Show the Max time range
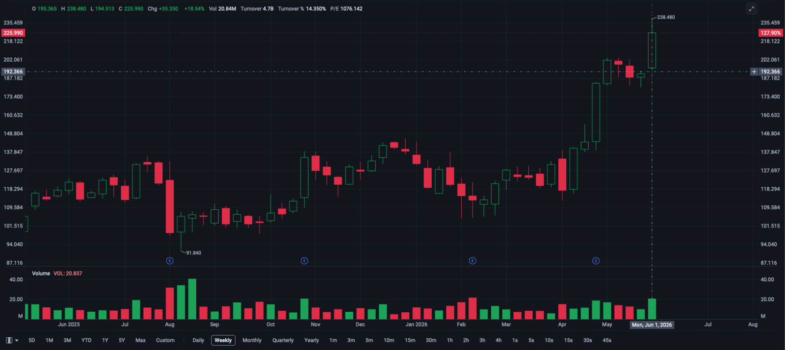The height and width of the screenshot is (350, 785). point(140,340)
